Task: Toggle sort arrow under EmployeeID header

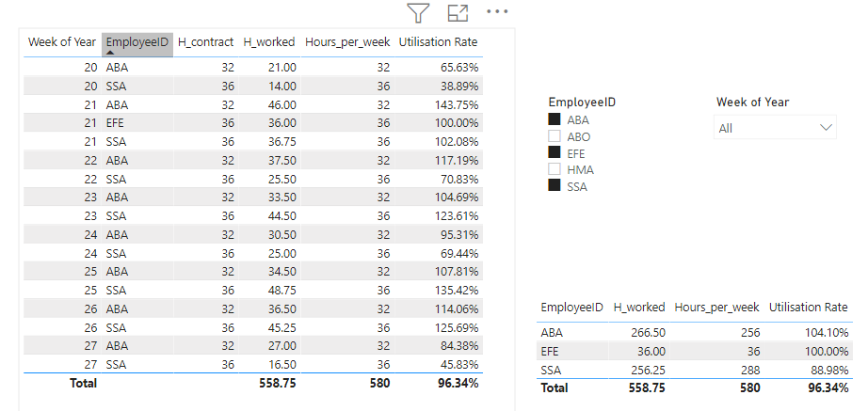Action: tap(110, 53)
